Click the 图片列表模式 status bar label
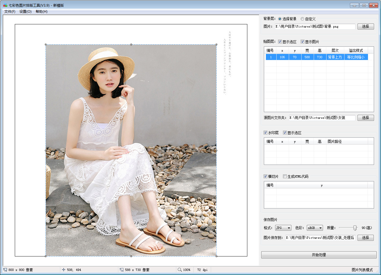Image resolution: width=381 pixels, height=275 pixels. [362, 270]
